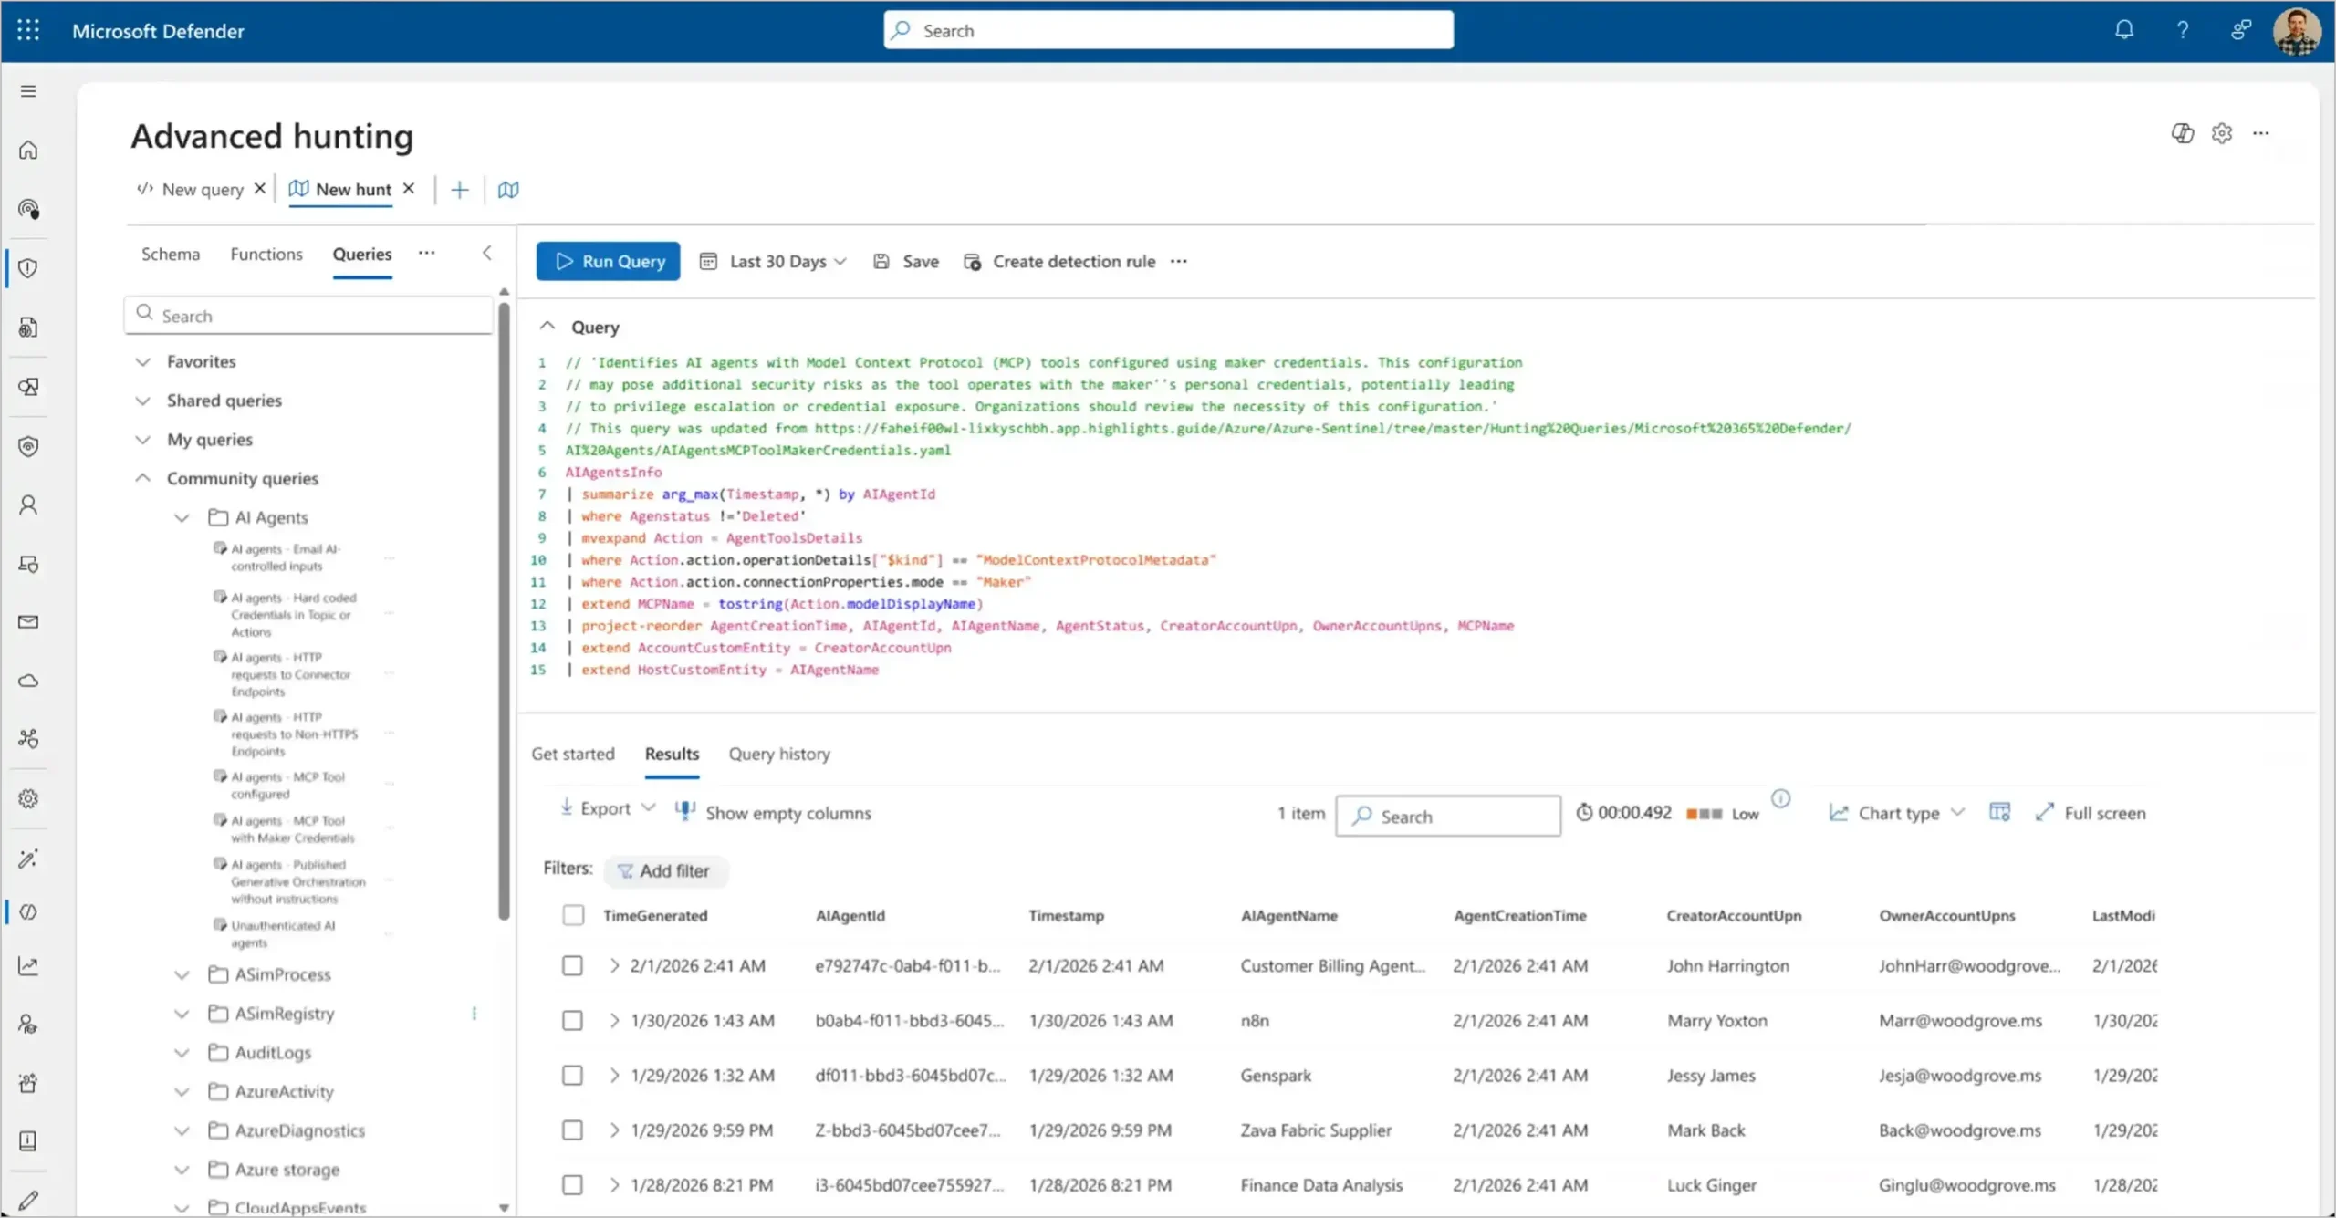Click the Add filter button
The width and height of the screenshot is (2336, 1218).
(664, 870)
